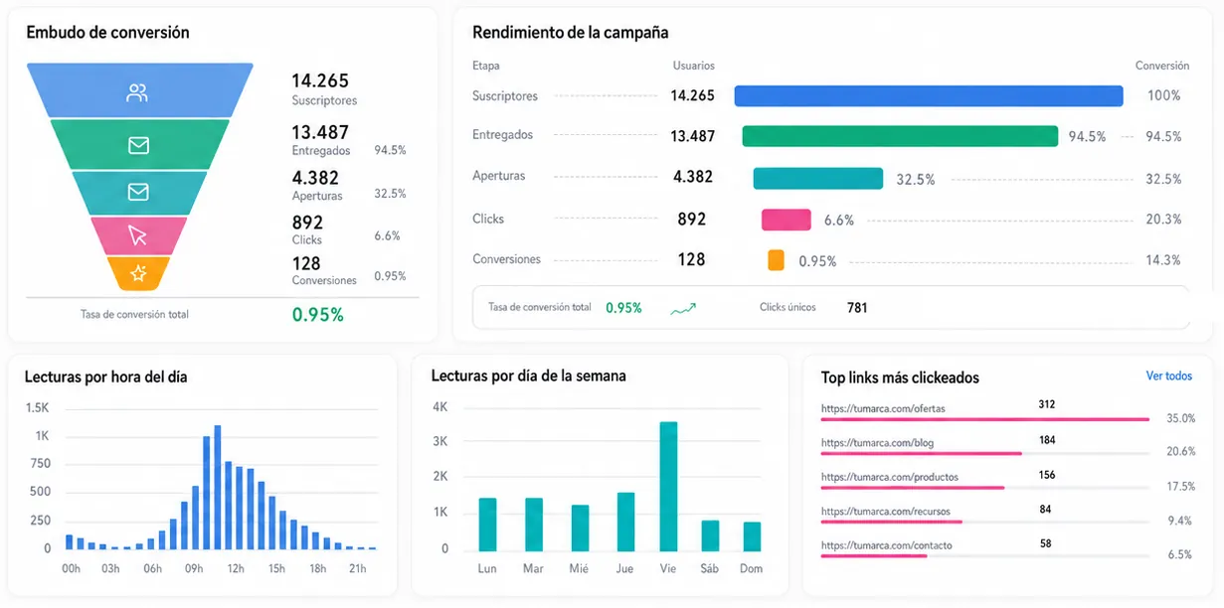1224x608 pixels.
Task: Click the 312 count for ofertas link
Action: pyautogui.click(x=1046, y=404)
